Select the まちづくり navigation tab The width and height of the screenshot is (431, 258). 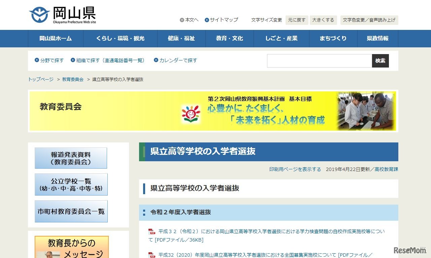(333, 38)
